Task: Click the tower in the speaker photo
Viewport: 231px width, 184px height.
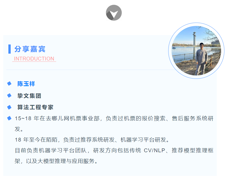Action: (194, 39)
